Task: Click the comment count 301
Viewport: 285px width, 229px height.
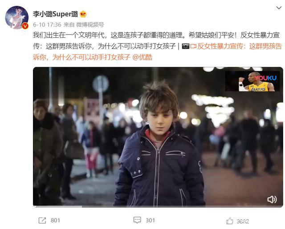Action: click(150, 221)
